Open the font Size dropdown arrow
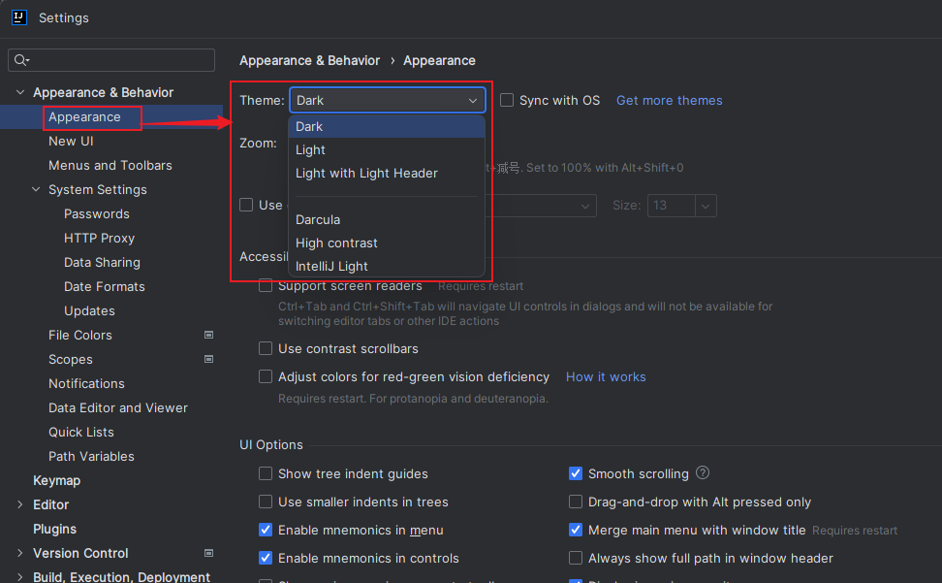942x583 pixels. coord(706,206)
